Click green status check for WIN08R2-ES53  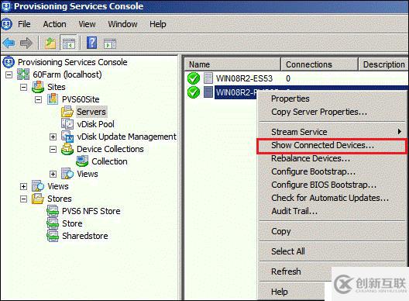194,78
